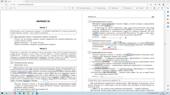Add this page to favorites
The width and height of the screenshot is (170, 95).
click(151, 4)
